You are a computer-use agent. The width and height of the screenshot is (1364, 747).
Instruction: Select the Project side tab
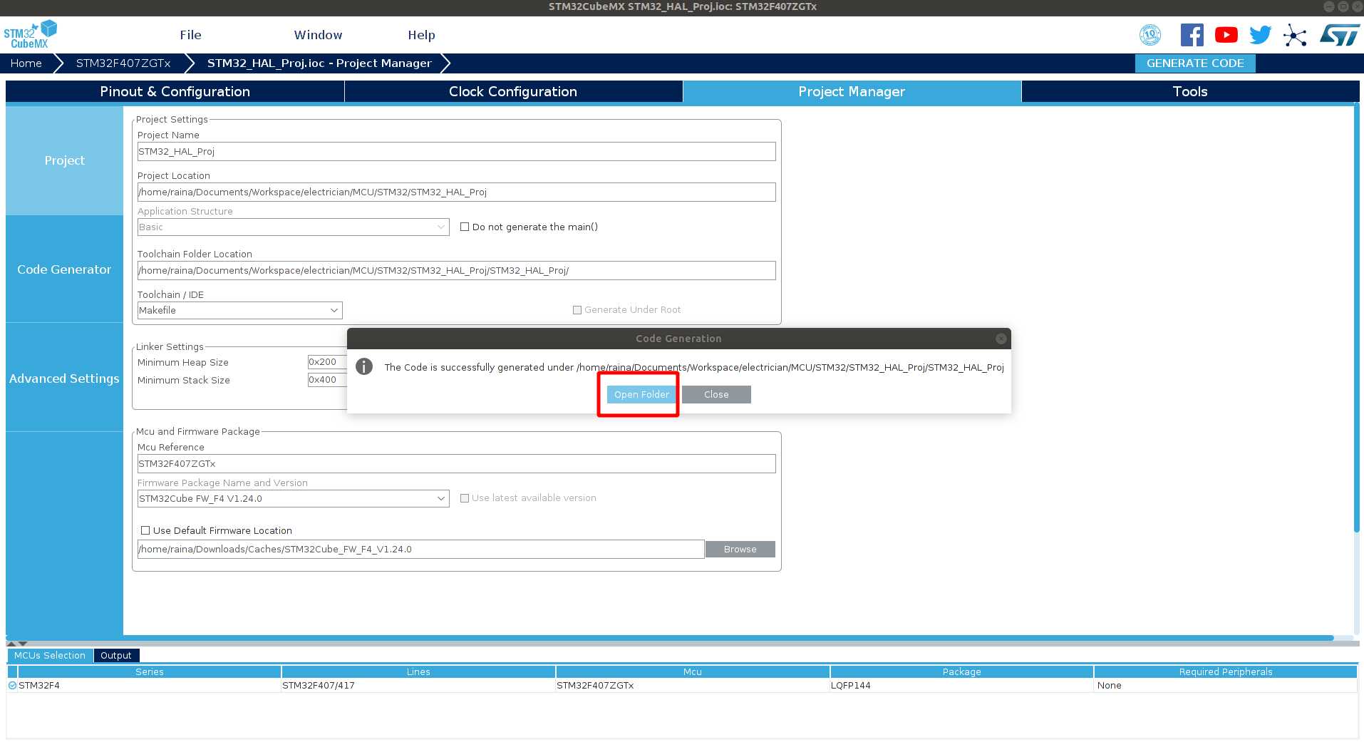pos(64,160)
